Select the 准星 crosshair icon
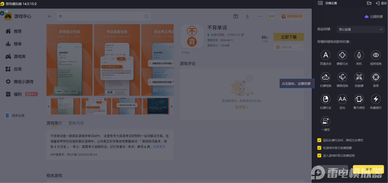 tap(376, 77)
